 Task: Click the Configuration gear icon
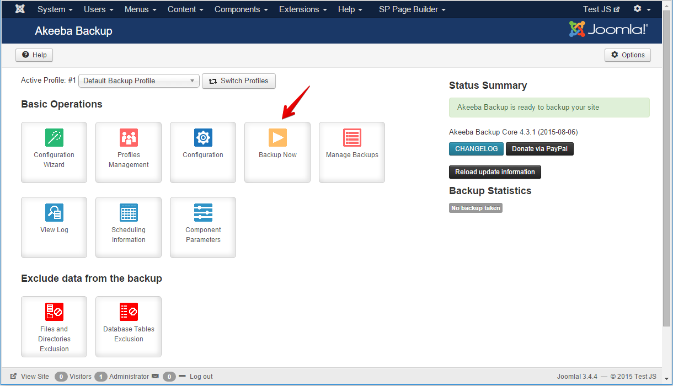tap(203, 138)
